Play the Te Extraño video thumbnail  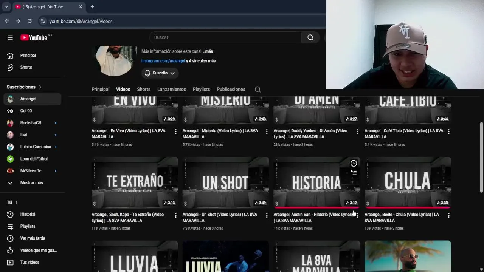135,182
